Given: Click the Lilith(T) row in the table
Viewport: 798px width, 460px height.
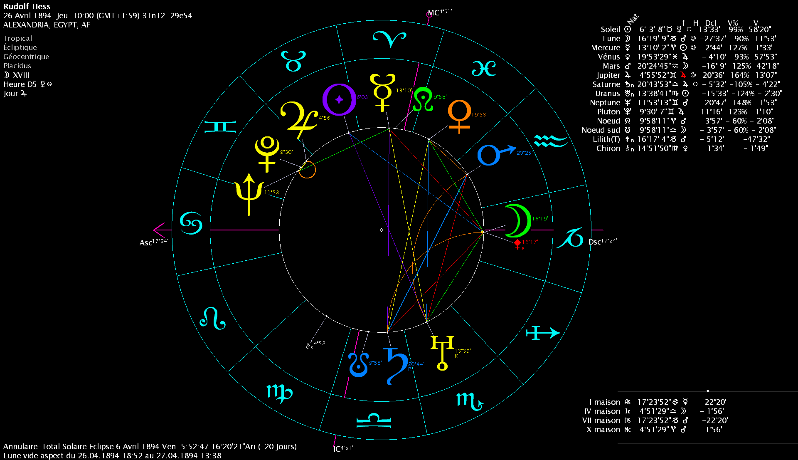Looking at the screenshot, I should pyautogui.click(x=682, y=139).
